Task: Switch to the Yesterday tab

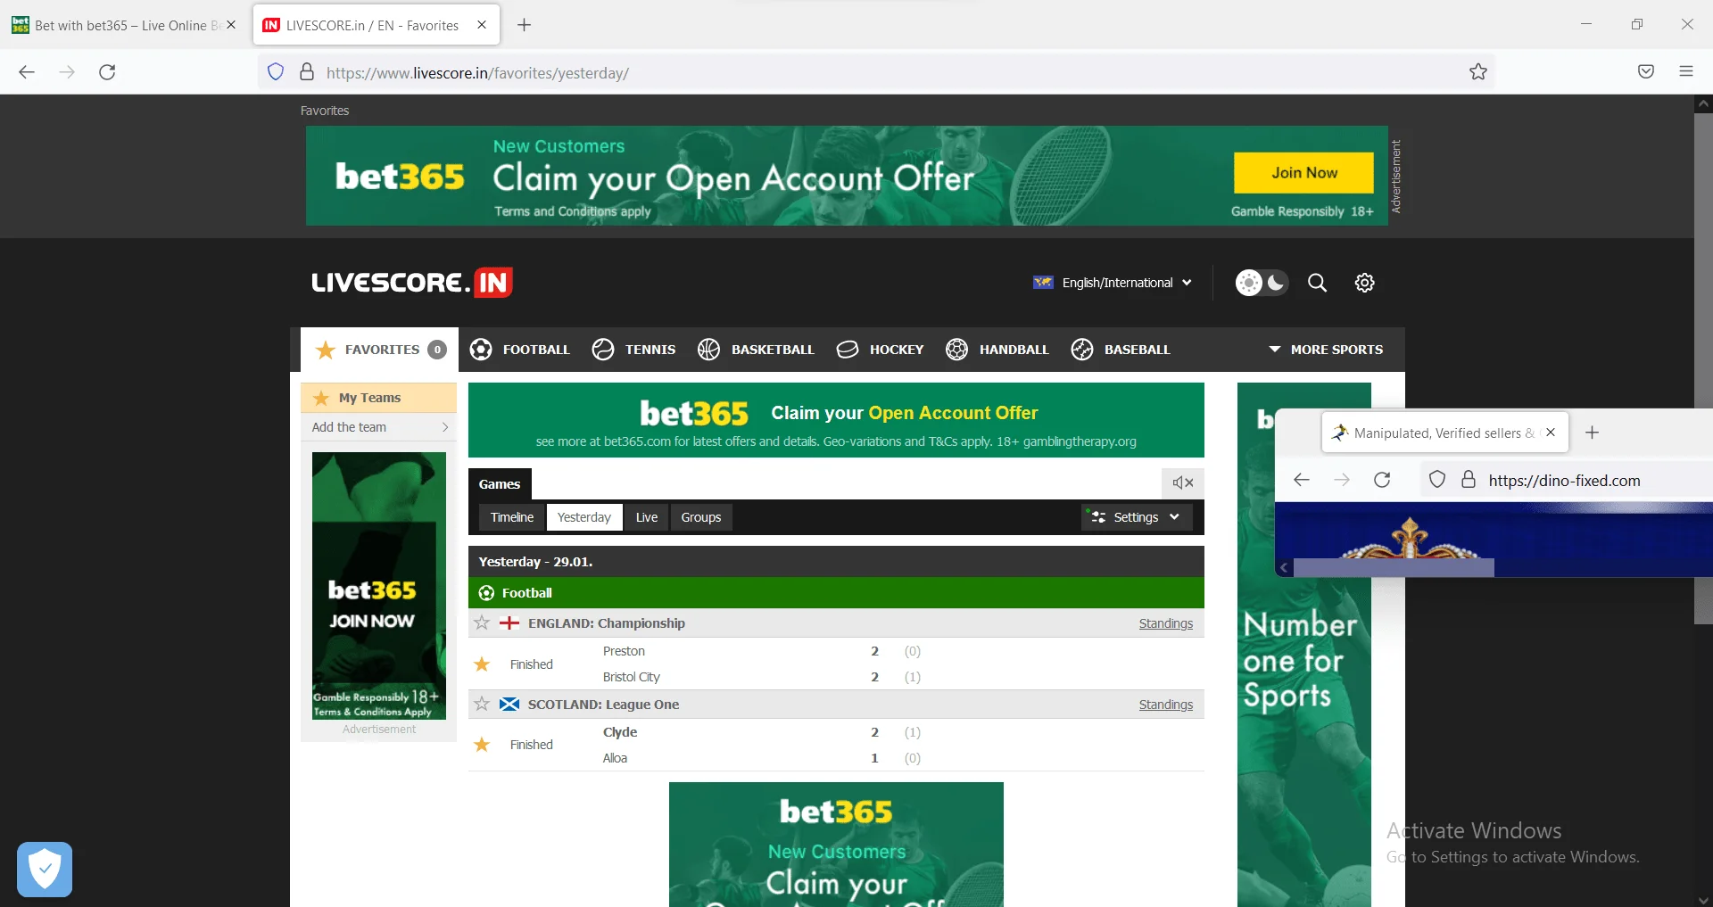Action: click(584, 517)
